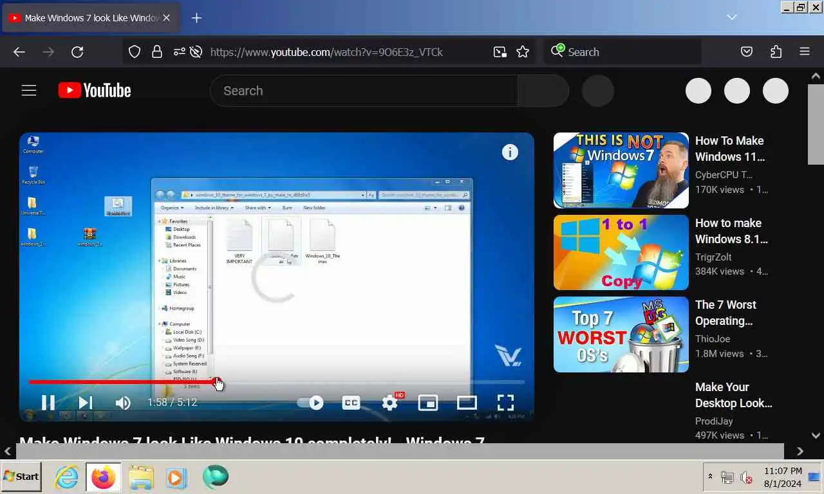
Task: Expand the list all tabs chevron
Action: (x=731, y=17)
